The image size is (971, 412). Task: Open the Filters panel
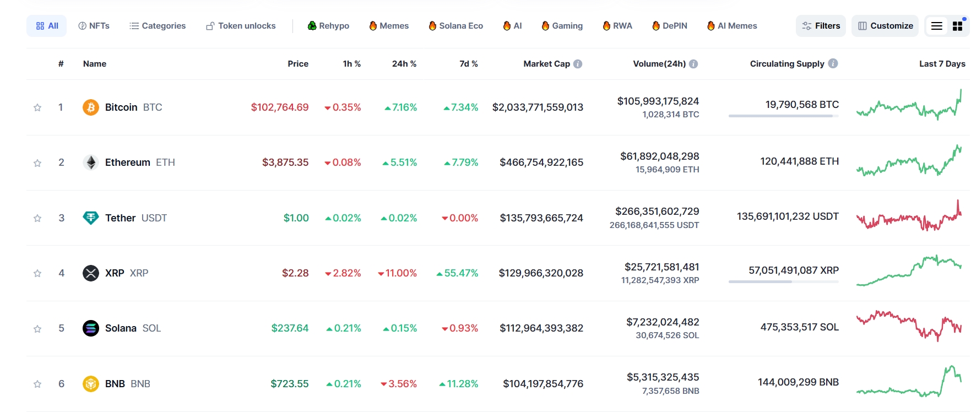point(821,26)
